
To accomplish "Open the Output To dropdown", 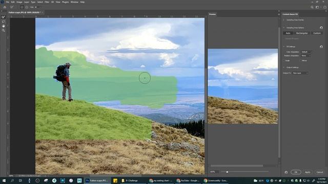I will [300, 73].
